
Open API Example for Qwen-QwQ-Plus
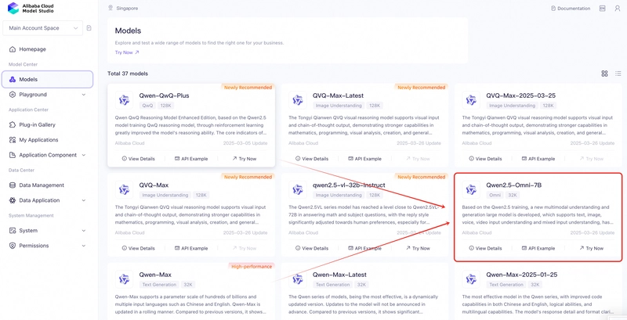click(191, 159)
